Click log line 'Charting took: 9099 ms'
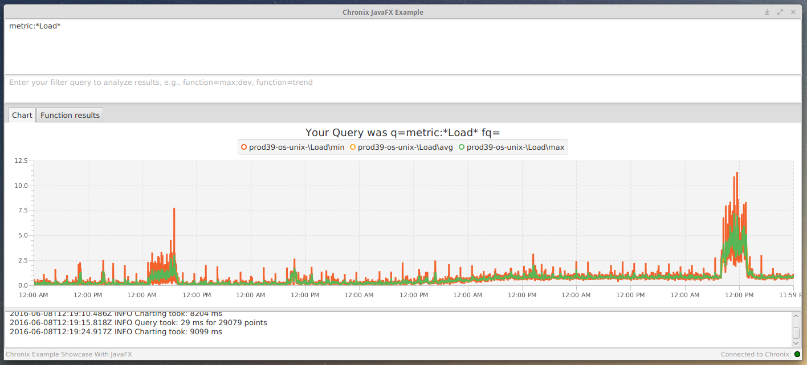 116,331
